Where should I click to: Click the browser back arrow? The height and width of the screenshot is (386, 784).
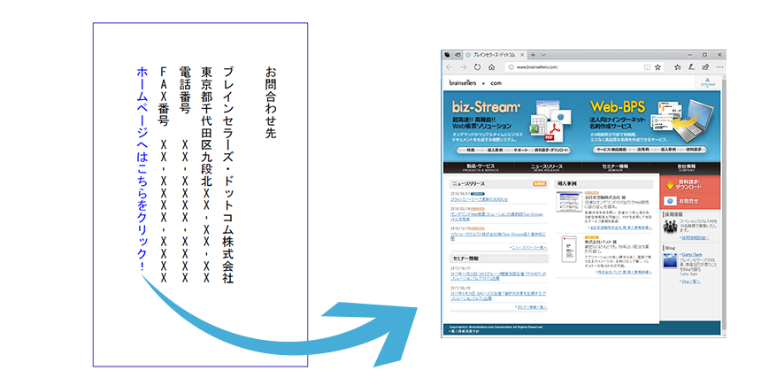[x=450, y=67]
